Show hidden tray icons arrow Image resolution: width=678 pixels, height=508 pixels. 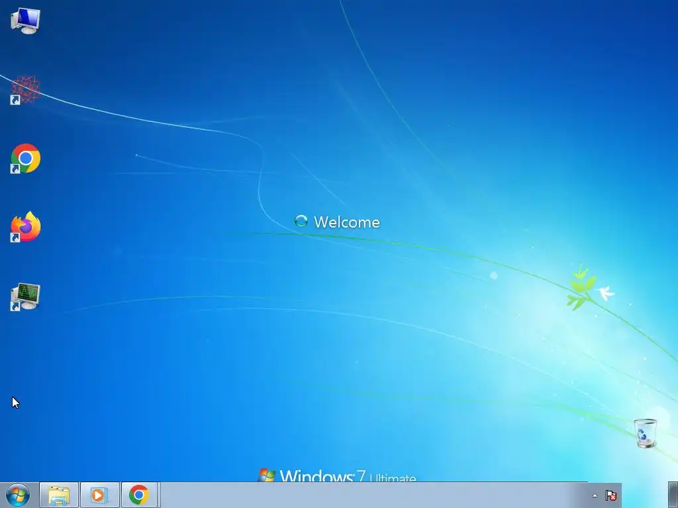point(595,495)
